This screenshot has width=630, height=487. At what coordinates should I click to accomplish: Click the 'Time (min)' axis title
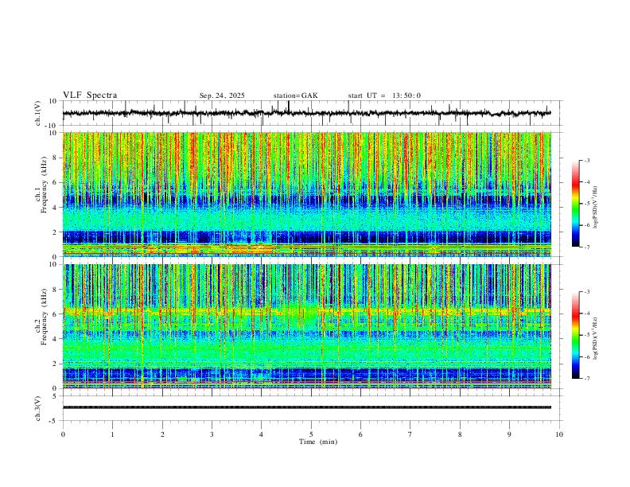[x=318, y=442]
